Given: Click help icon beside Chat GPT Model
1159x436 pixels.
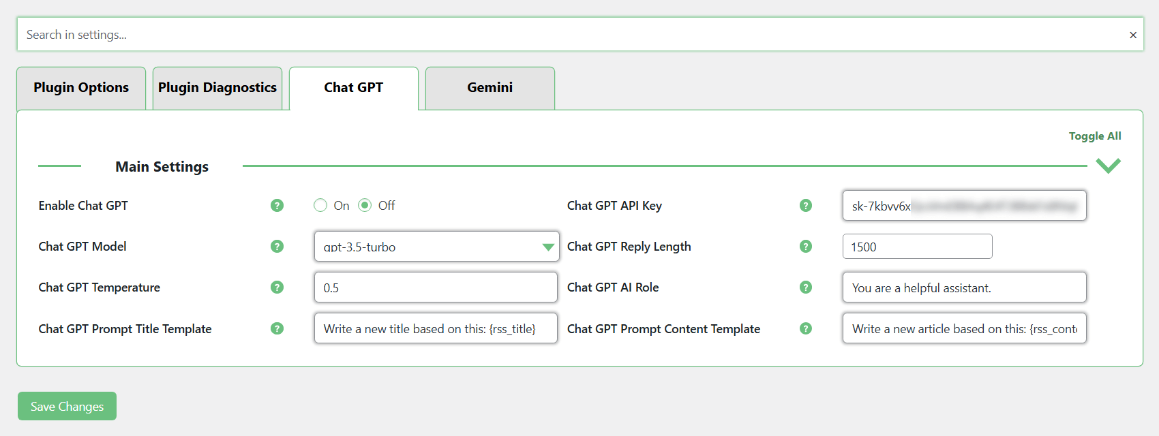Looking at the screenshot, I should 277,247.
